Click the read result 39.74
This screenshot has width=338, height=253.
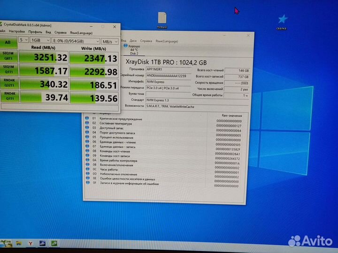(x=45, y=97)
